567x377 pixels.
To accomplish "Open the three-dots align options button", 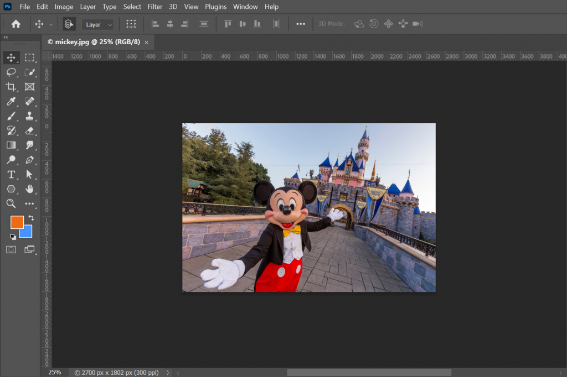I will pyautogui.click(x=301, y=24).
